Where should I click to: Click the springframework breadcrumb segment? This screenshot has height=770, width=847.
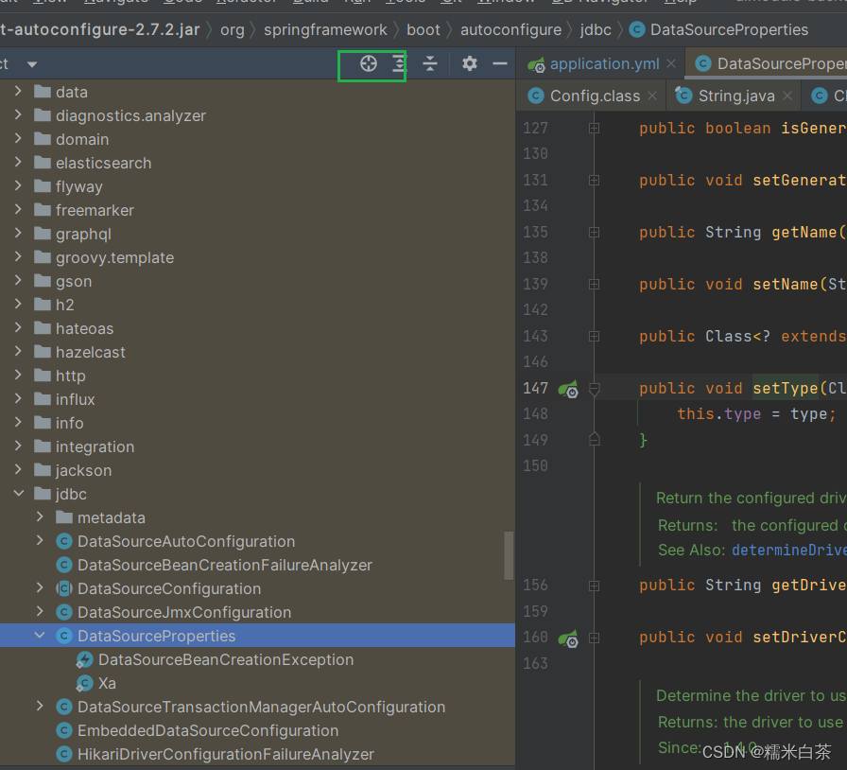[x=325, y=29]
